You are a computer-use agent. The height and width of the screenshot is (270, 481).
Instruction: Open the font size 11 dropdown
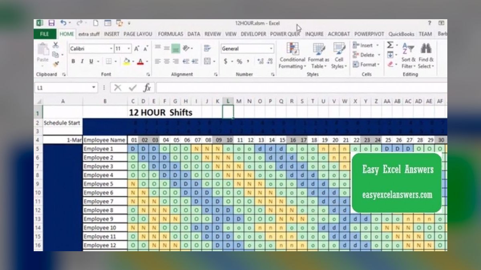[x=129, y=48]
